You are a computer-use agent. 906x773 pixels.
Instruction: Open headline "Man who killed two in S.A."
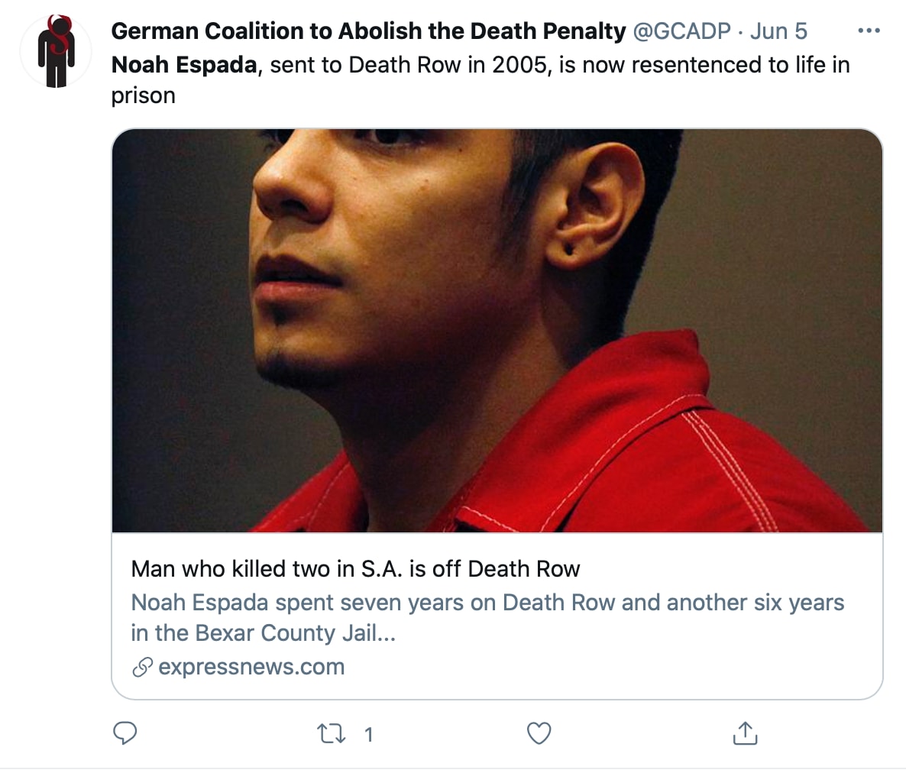pos(355,569)
